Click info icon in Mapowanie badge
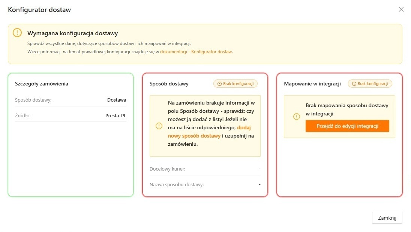The image size is (411, 232). pyautogui.click(x=354, y=84)
